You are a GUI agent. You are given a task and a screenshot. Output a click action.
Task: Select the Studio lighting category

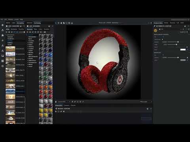point(9,45)
